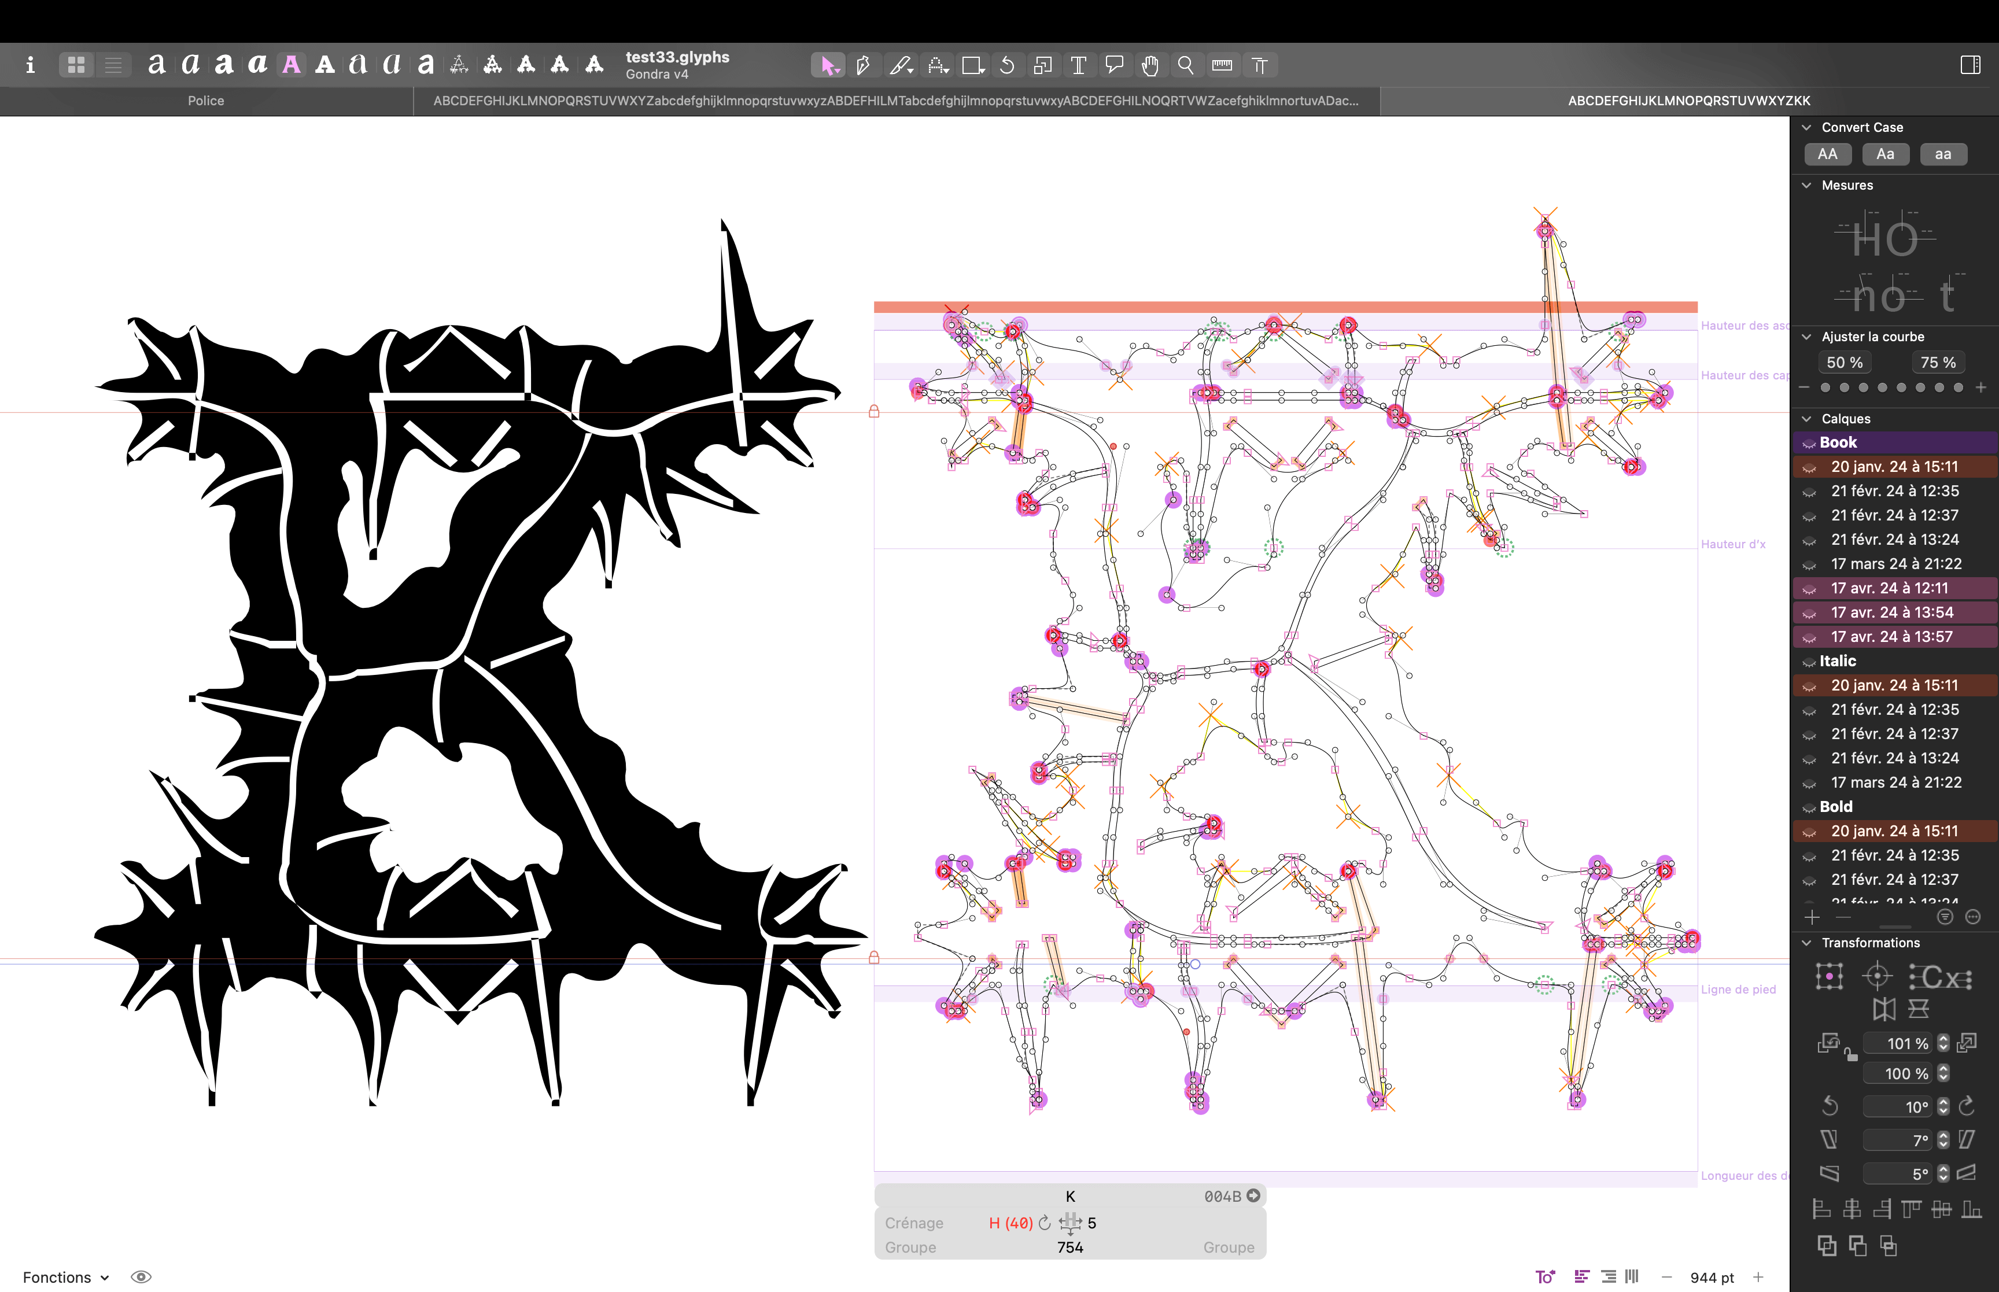Screen dimensions: 1999x1292
Task: Collapse the Calques section
Action: 1807,419
